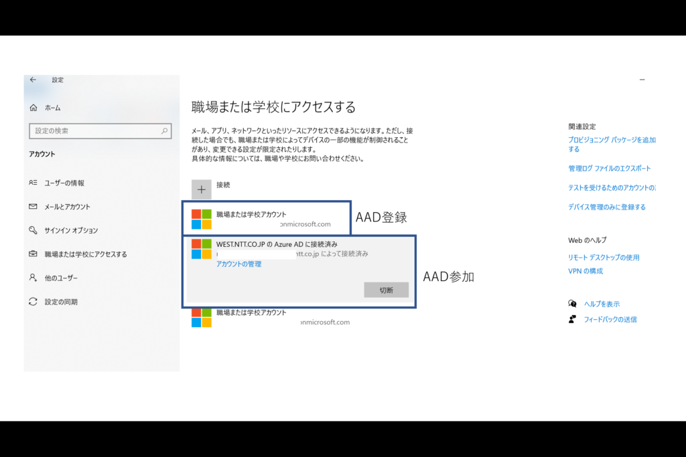Click the plus 接続 button
The image size is (686, 457).
pos(201,189)
